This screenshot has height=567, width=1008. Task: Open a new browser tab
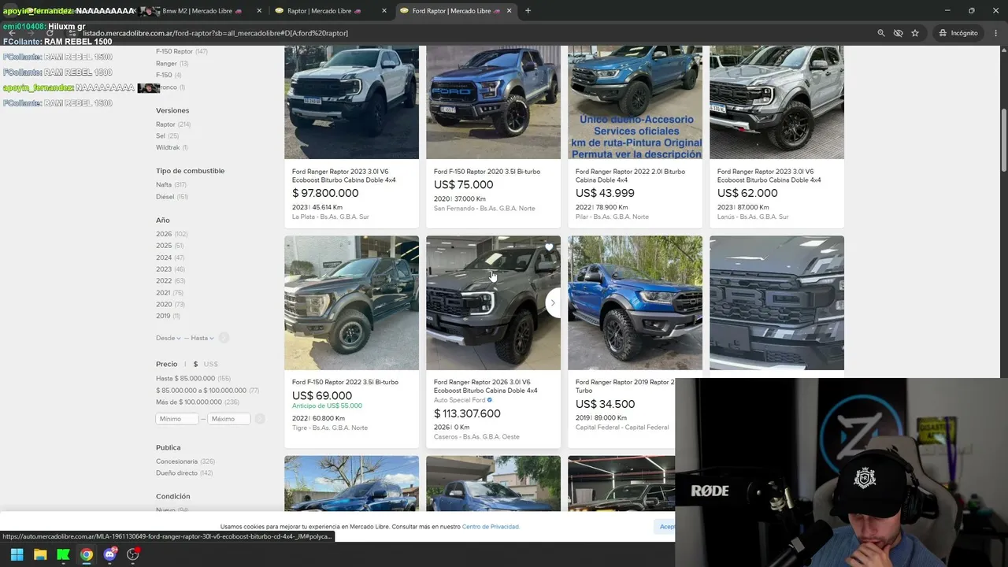point(528,11)
